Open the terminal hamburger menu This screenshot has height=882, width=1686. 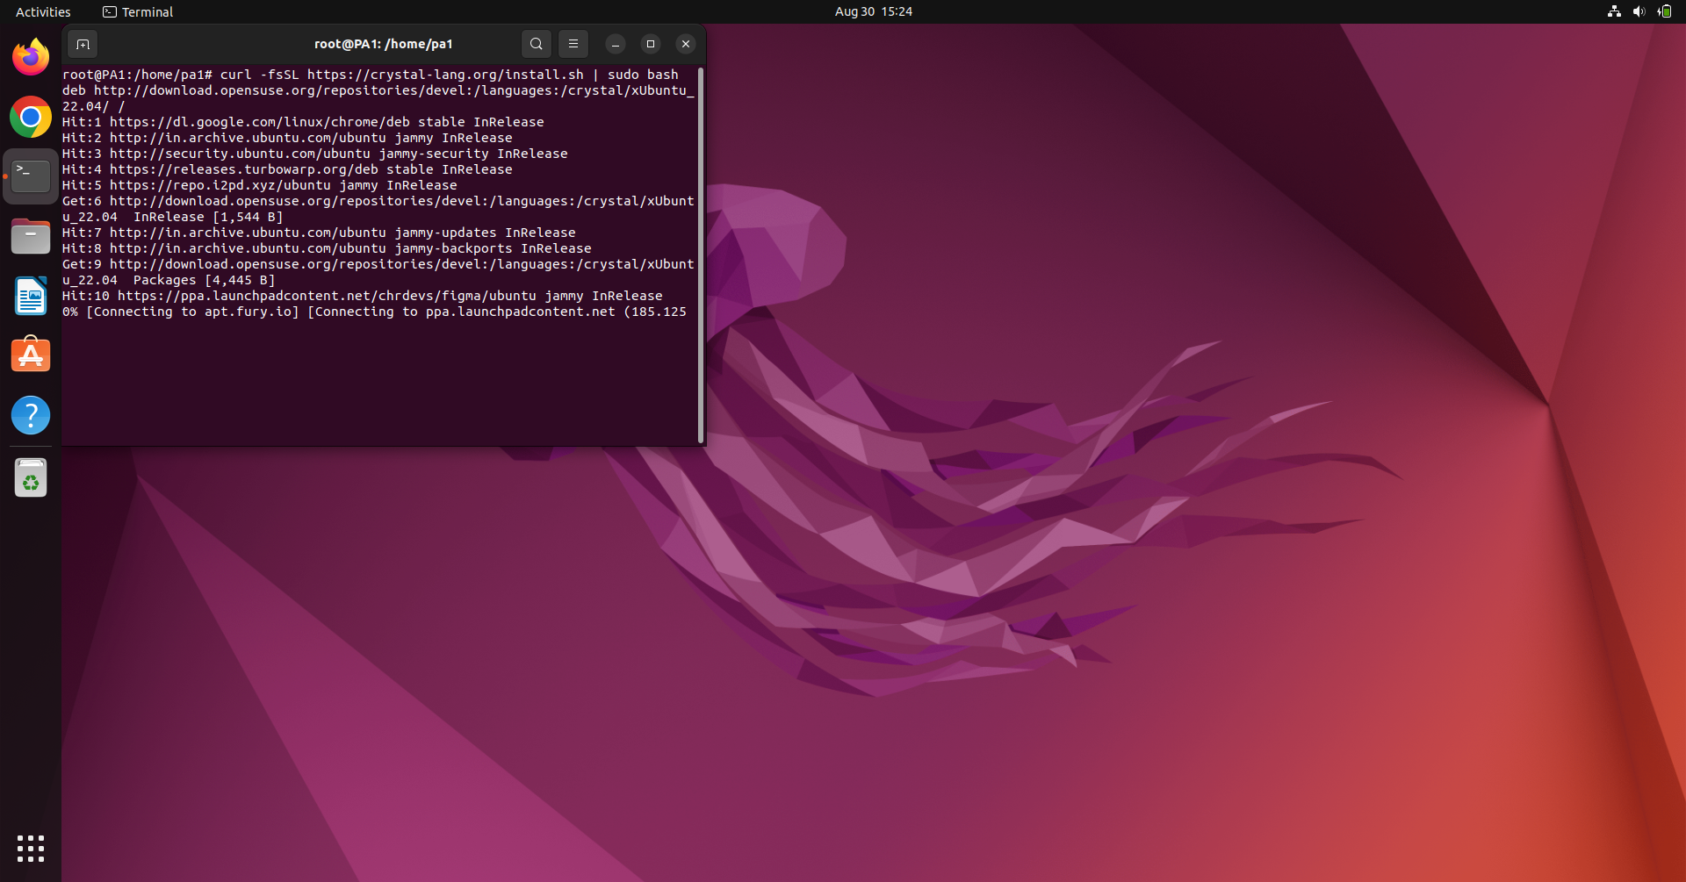[573, 44]
